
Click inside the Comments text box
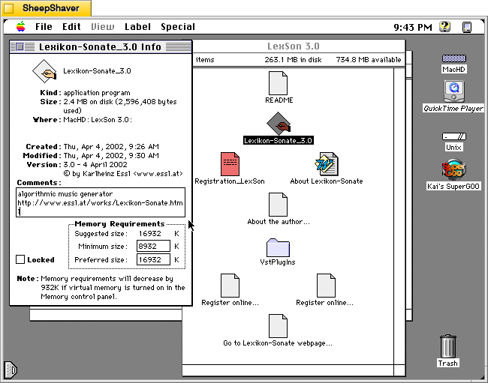(101, 202)
